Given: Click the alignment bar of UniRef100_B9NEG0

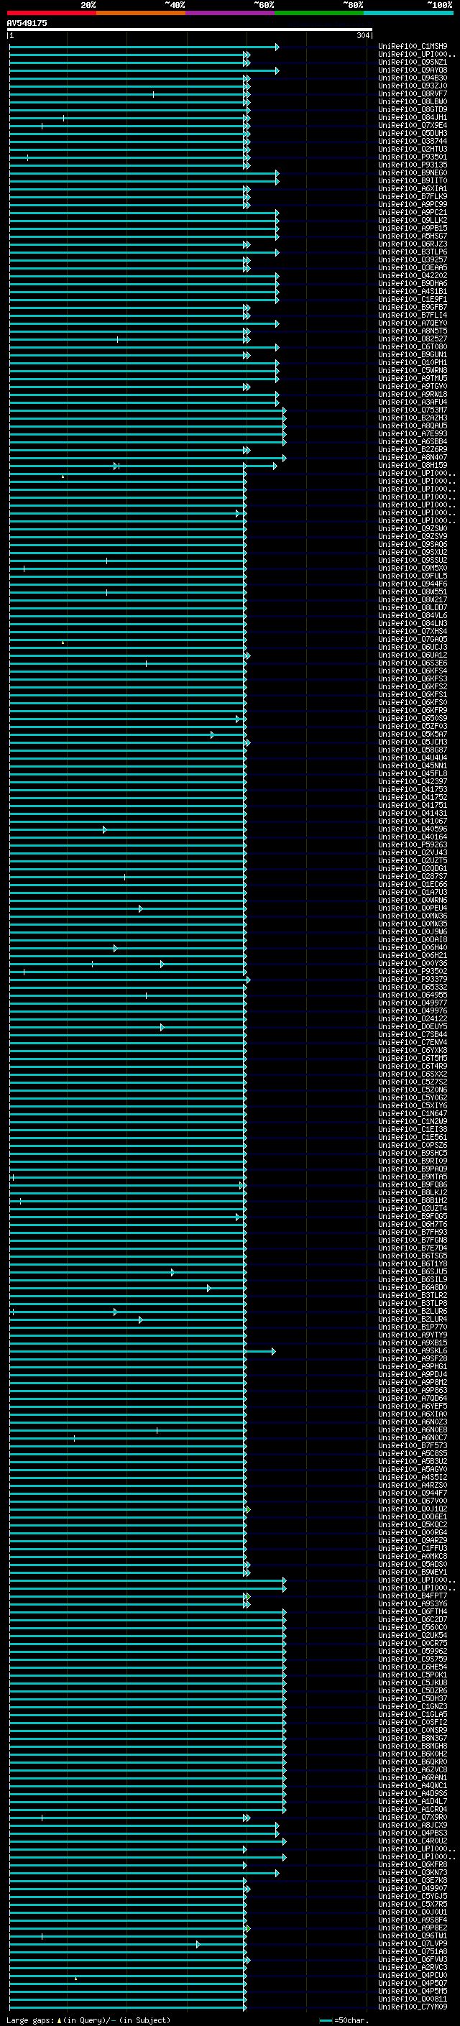Looking at the screenshot, I should [x=144, y=173].
